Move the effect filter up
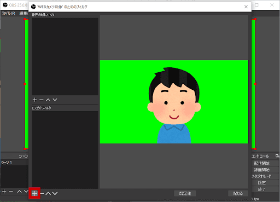The width and height of the screenshot is (280, 202). (x=48, y=193)
